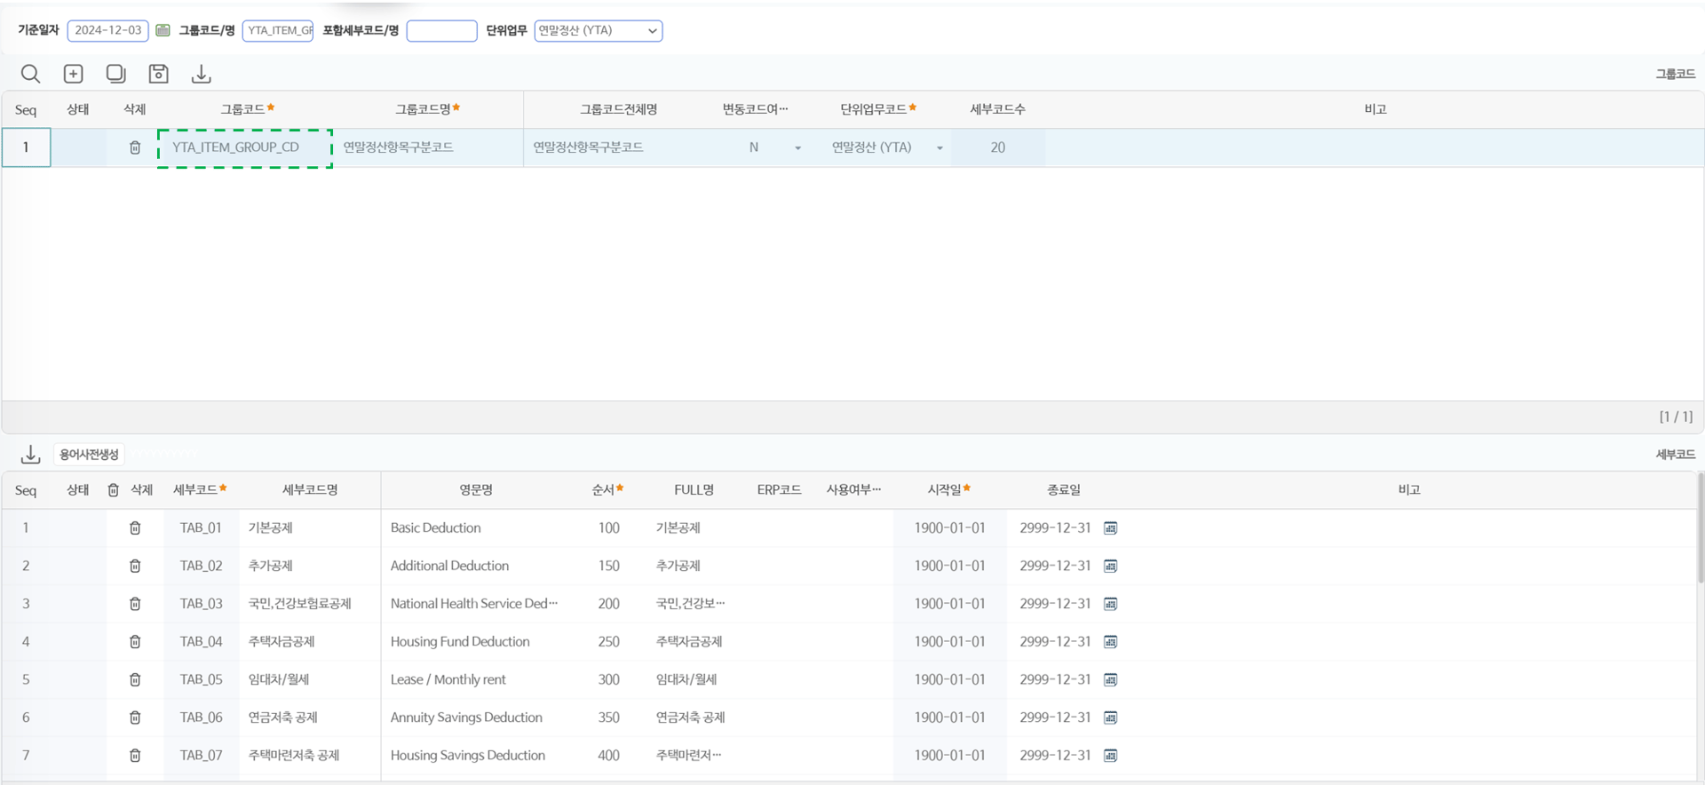This screenshot has height=785, width=1705.
Task: Click the 포함세부코드/명 input field
Action: (x=442, y=30)
